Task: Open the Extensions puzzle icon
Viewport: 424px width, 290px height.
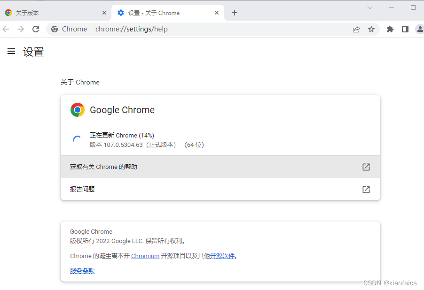Action: [x=390, y=29]
